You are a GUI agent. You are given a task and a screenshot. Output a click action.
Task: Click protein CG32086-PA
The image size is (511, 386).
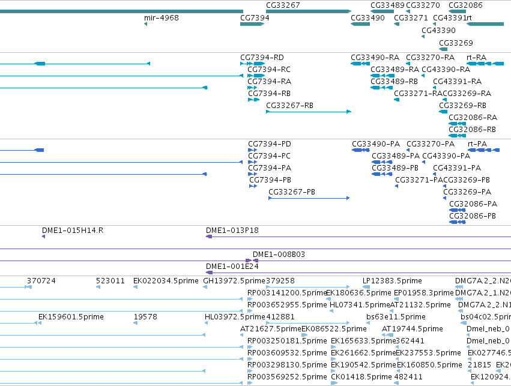[473, 204]
